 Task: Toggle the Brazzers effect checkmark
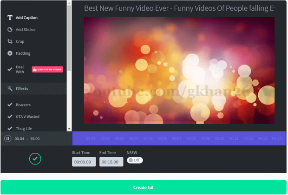(10, 104)
